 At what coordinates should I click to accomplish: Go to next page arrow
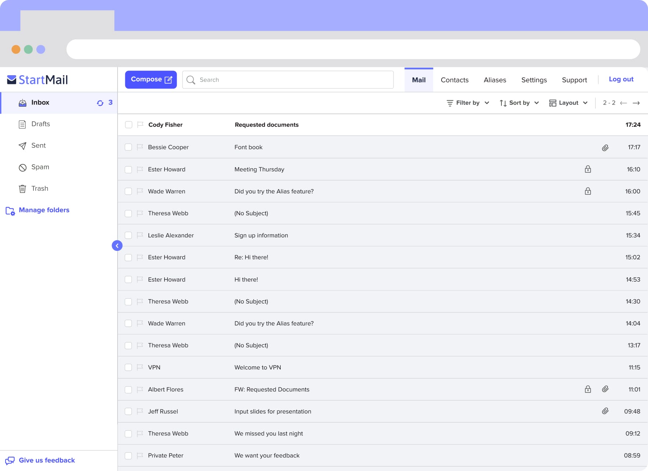636,103
